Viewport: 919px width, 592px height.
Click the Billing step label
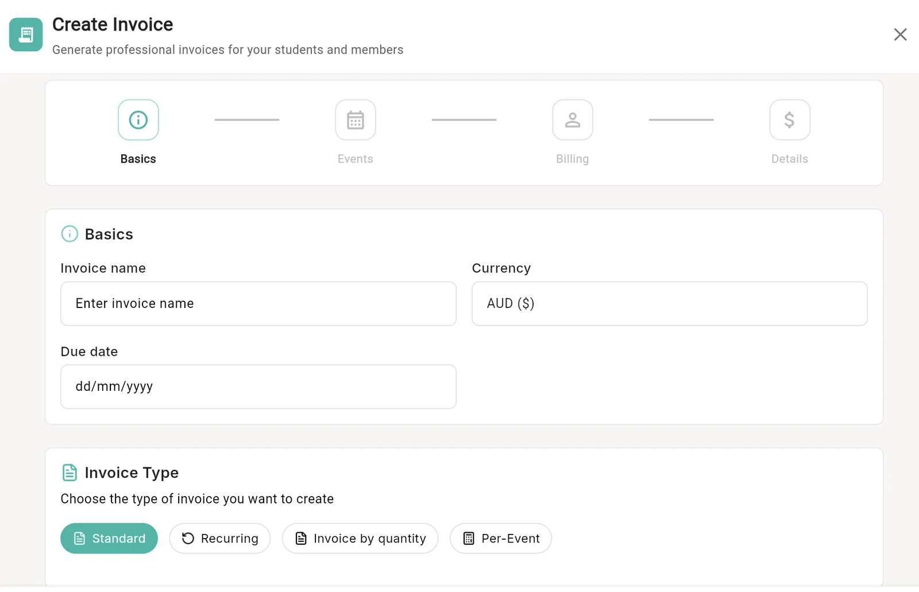(x=573, y=159)
